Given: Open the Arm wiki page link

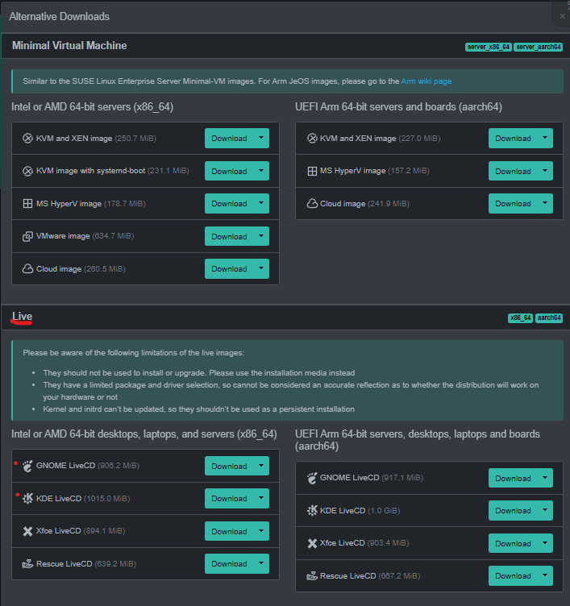Looking at the screenshot, I should point(426,81).
